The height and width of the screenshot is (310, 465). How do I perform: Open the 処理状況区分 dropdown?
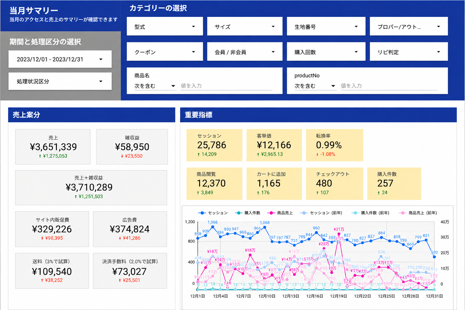coord(60,81)
